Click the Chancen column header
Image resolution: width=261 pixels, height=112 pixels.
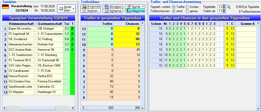tap(127, 24)
